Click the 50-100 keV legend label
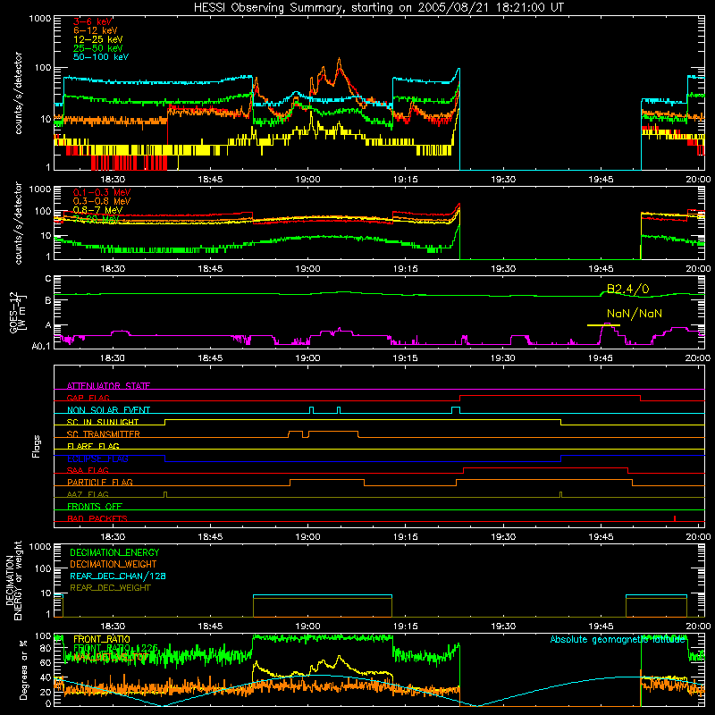Viewport: 715px width, 715px height. [x=101, y=56]
